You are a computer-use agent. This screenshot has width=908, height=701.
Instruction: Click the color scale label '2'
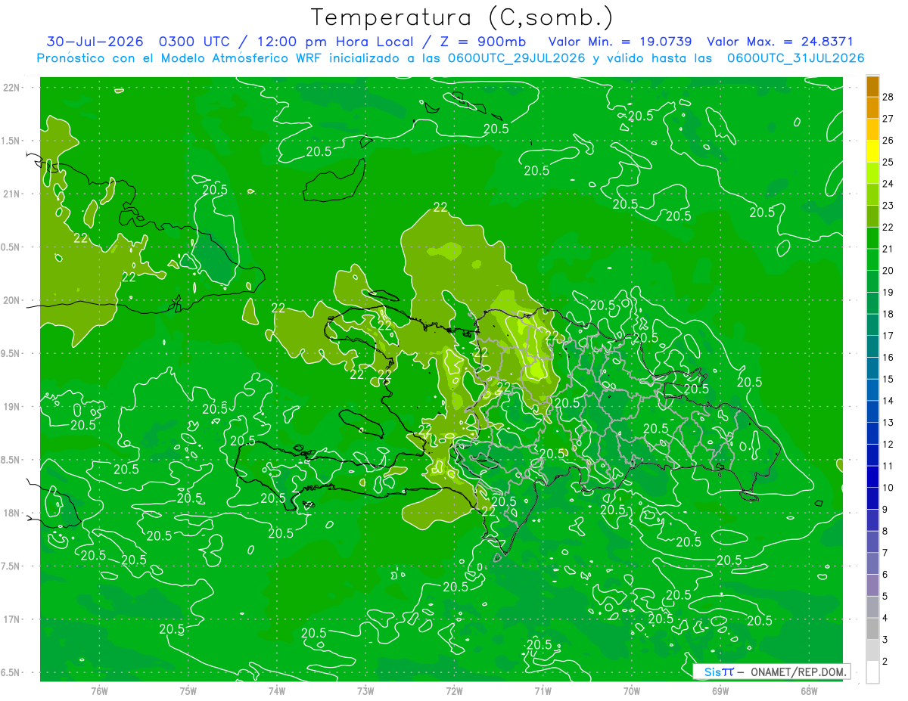(x=885, y=662)
